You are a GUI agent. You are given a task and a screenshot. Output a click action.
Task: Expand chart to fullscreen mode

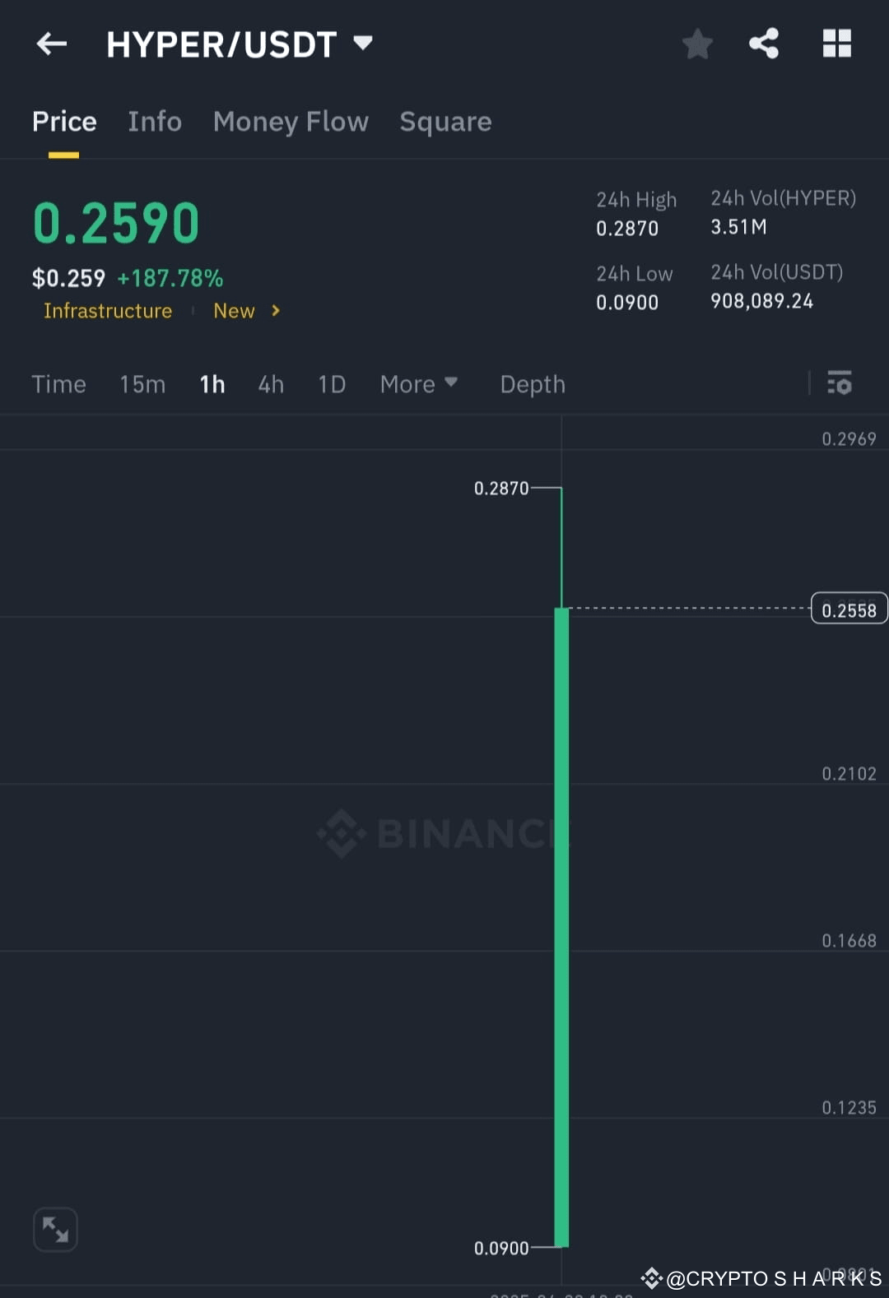click(55, 1229)
